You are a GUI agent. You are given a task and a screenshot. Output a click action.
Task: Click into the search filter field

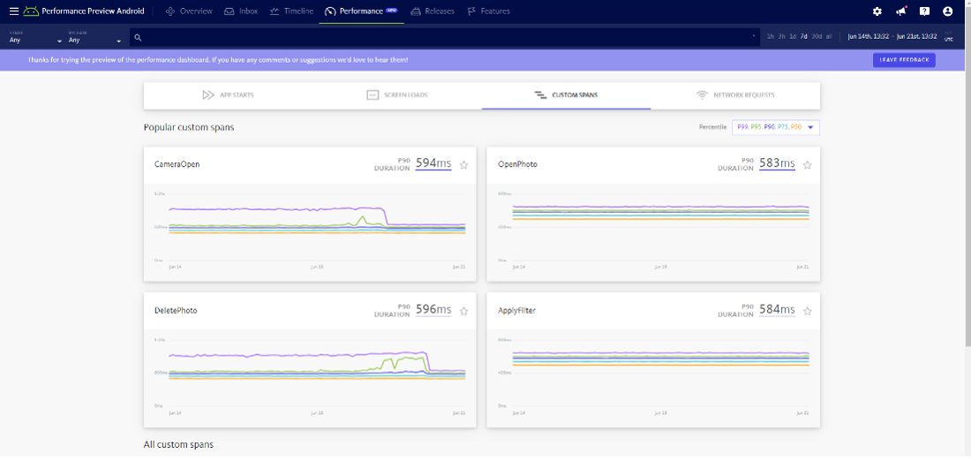point(441,37)
